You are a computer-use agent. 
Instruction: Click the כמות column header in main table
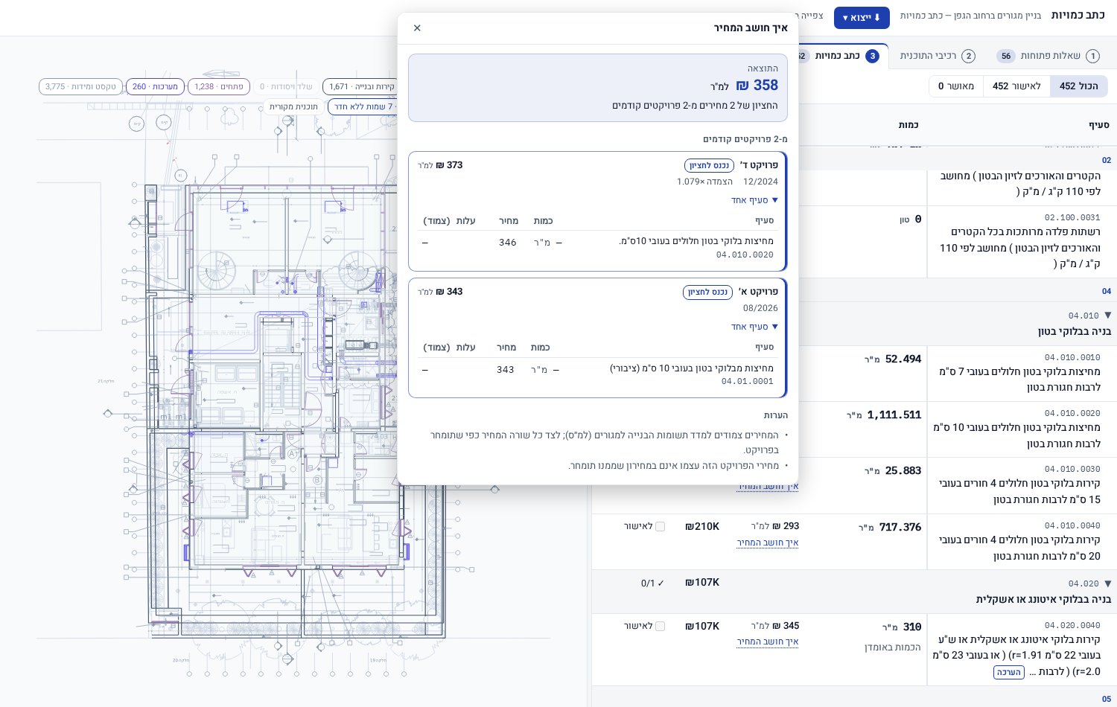pyautogui.click(x=908, y=125)
